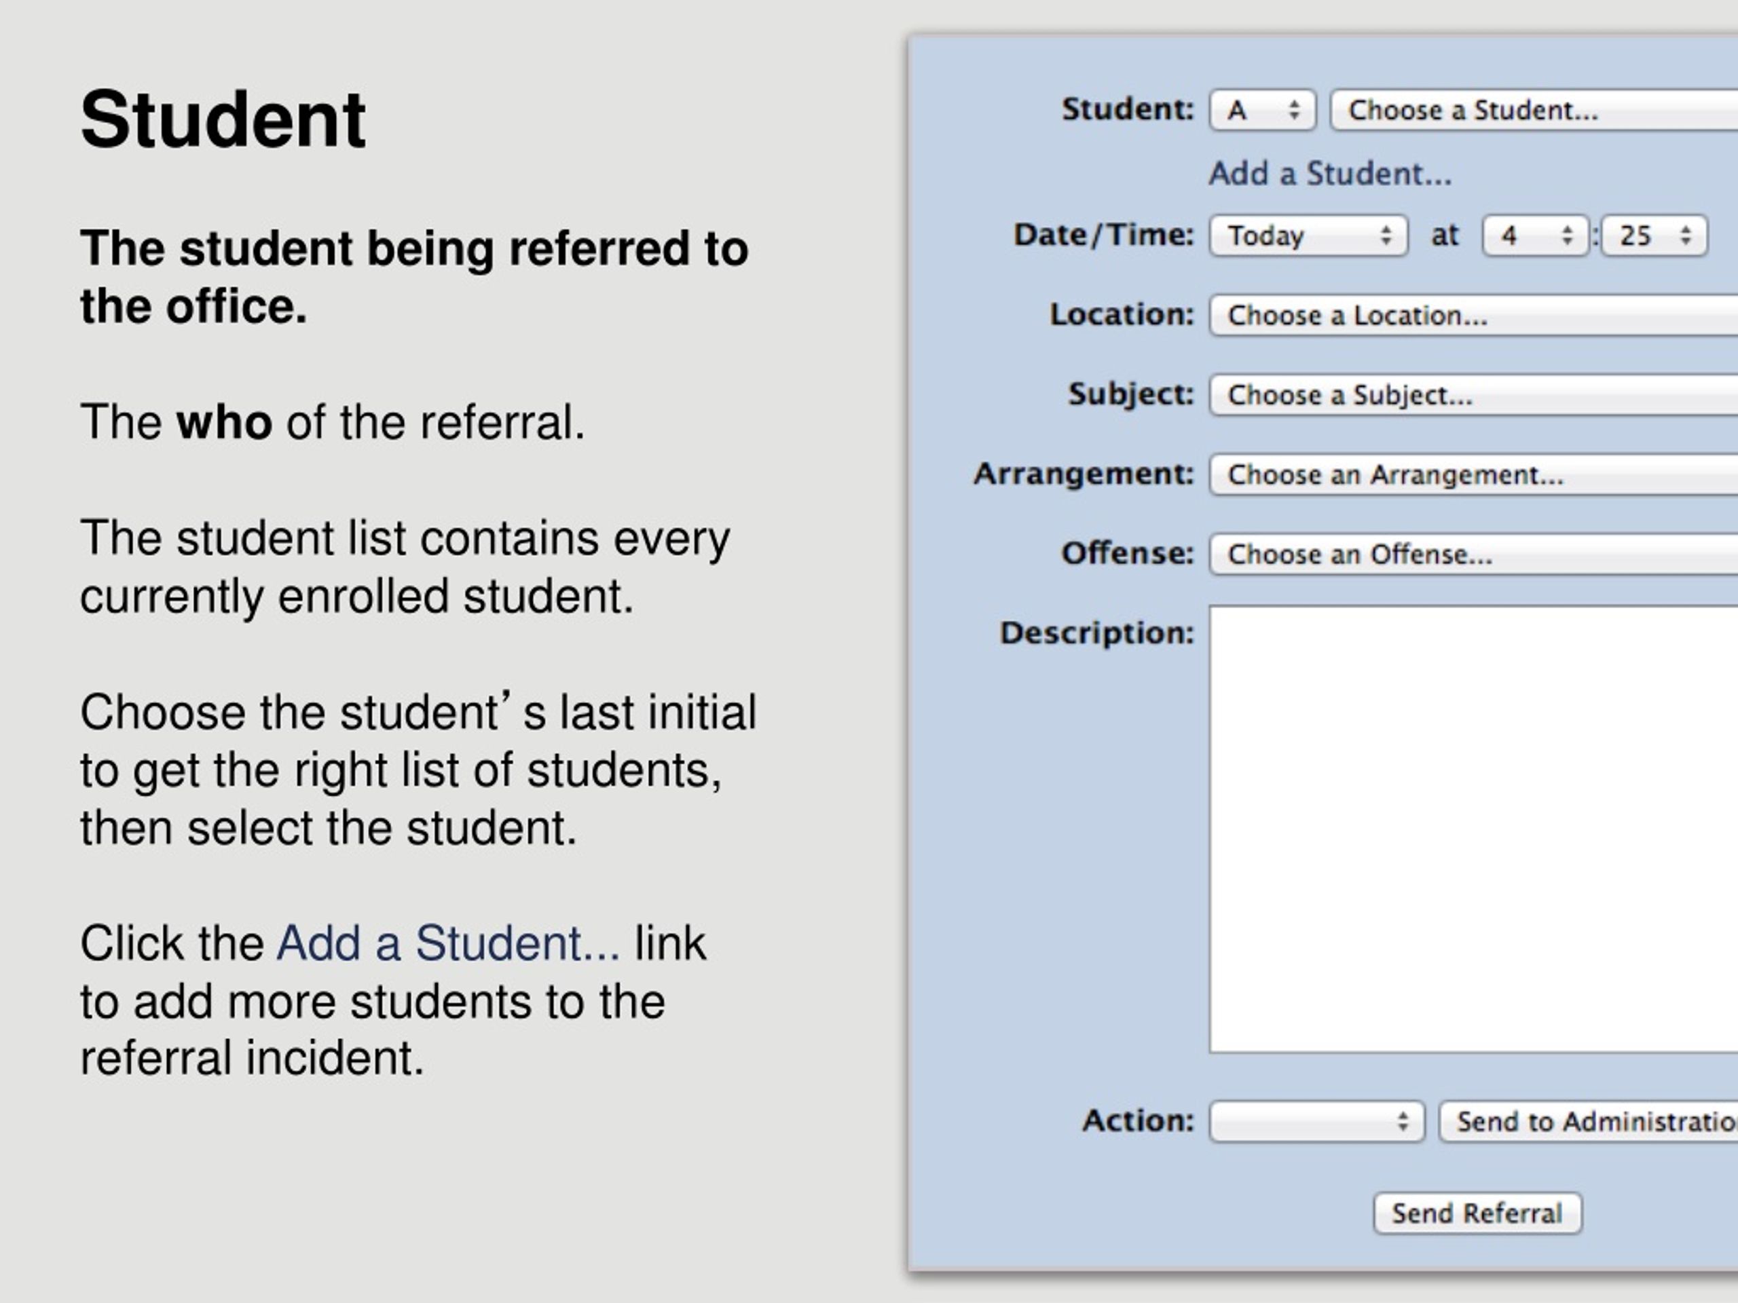The height and width of the screenshot is (1303, 1738).
Task: Click the bold word who in the text
Action: tap(225, 421)
